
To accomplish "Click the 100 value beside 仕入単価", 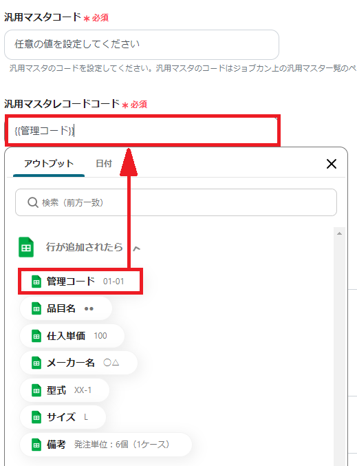I will (x=100, y=336).
